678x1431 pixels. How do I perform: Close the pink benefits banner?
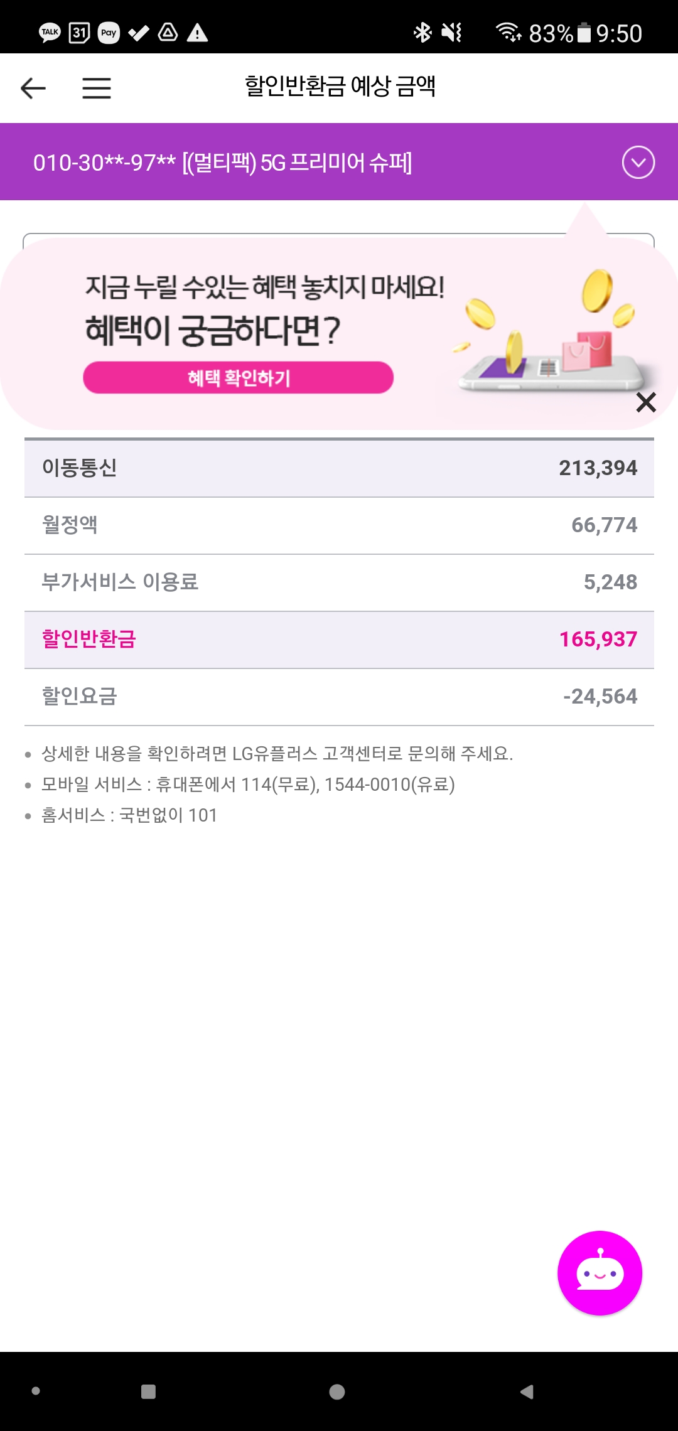tap(645, 402)
